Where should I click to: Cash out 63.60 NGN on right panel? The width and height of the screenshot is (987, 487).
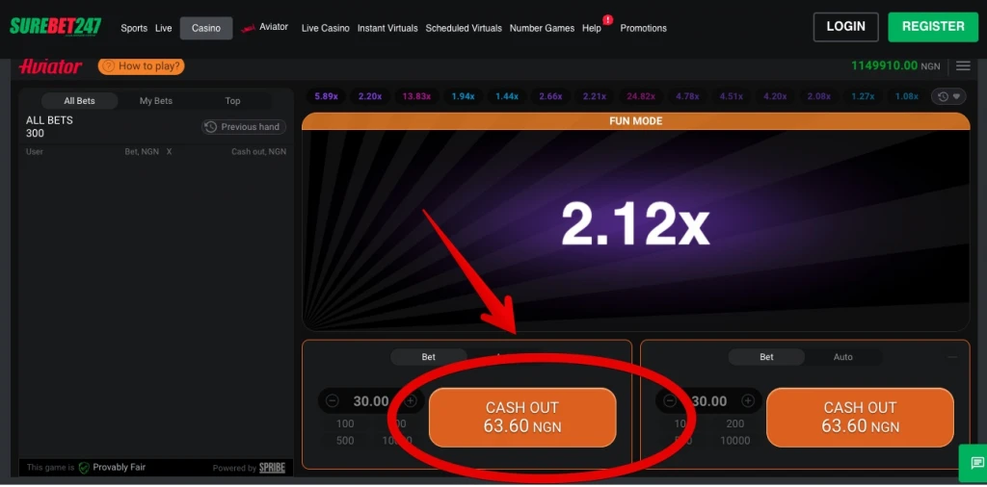(860, 417)
